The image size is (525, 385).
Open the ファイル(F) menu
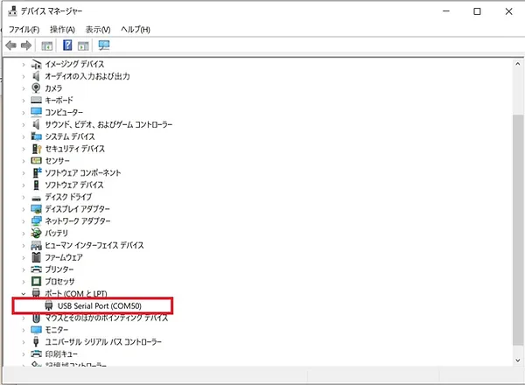[x=24, y=30]
